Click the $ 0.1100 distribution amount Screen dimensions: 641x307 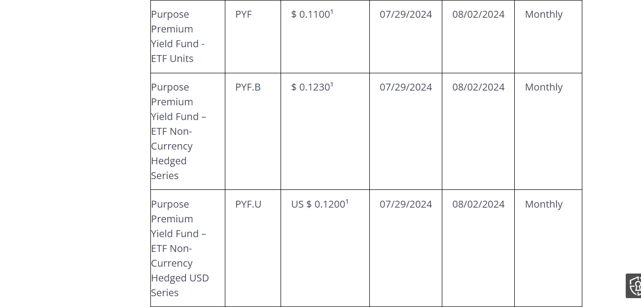pos(311,14)
